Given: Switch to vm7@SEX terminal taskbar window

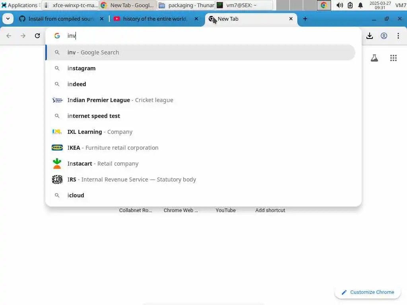Looking at the screenshot, I should click(244, 5).
